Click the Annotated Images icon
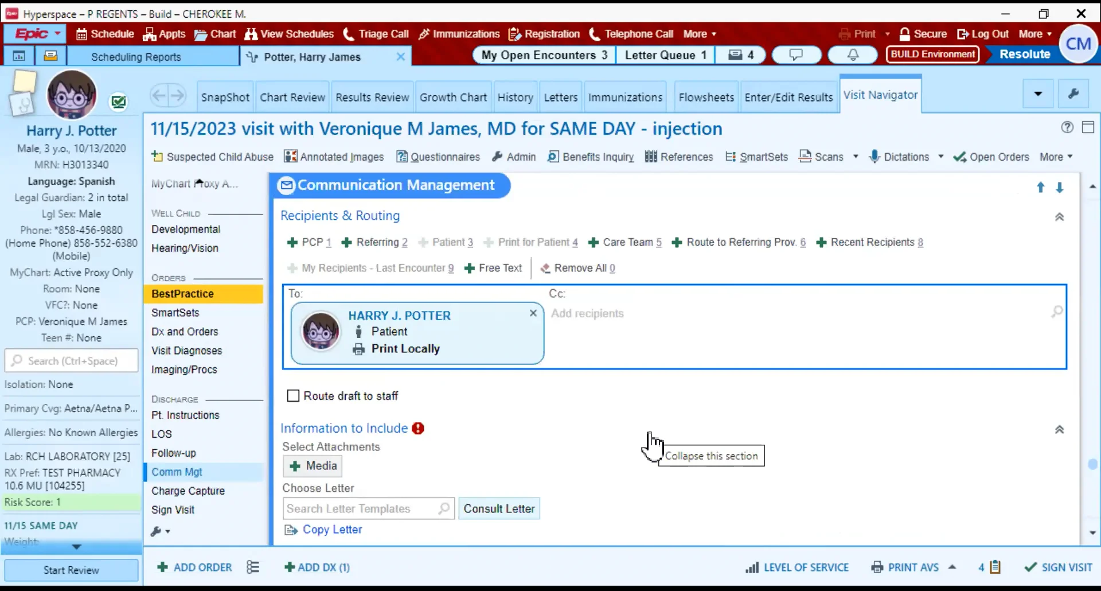The height and width of the screenshot is (591, 1101). point(290,156)
